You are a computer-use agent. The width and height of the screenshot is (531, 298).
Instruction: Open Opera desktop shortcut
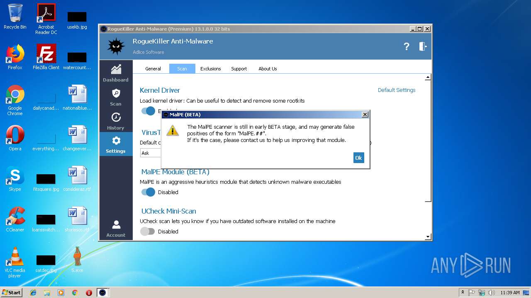point(15,138)
